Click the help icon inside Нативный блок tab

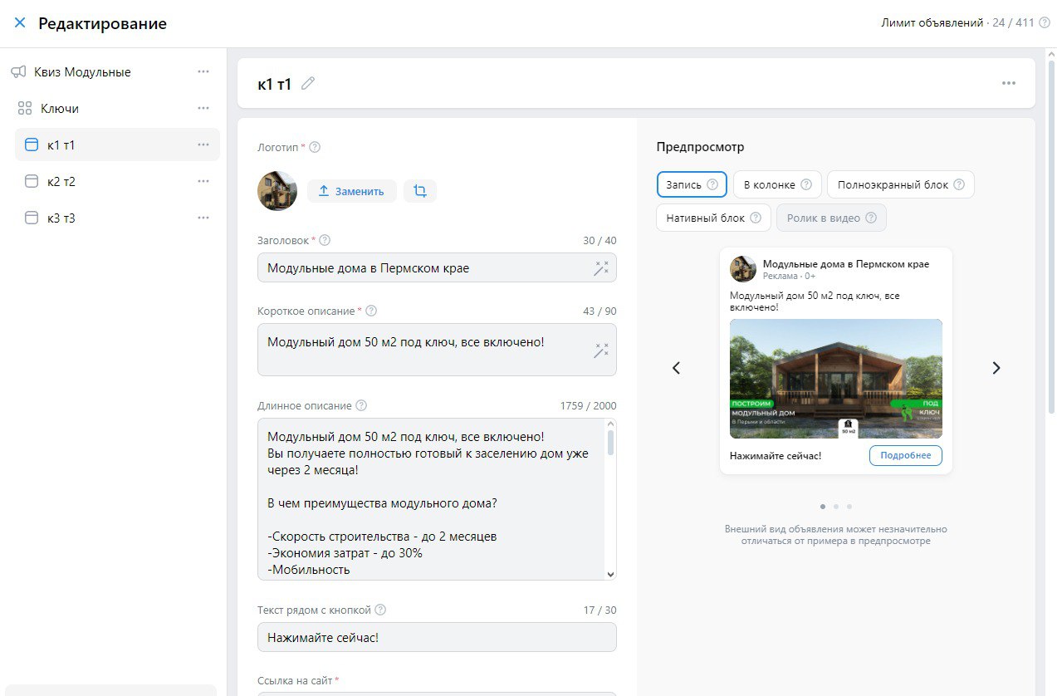(x=755, y=218)
